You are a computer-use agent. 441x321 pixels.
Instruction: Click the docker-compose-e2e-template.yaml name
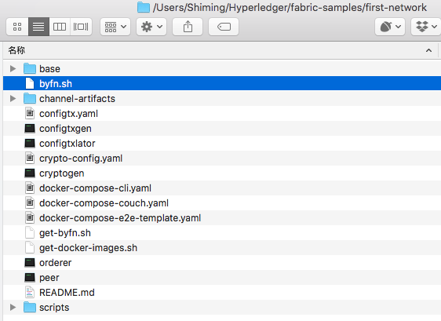(120, 217)
